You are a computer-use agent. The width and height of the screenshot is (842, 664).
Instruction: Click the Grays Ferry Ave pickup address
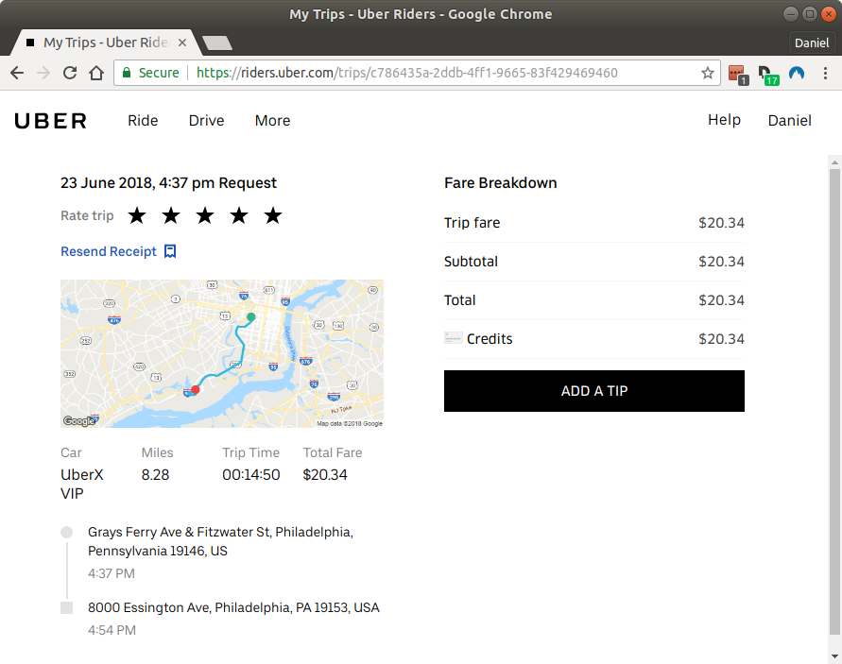(x=221, y=541)
